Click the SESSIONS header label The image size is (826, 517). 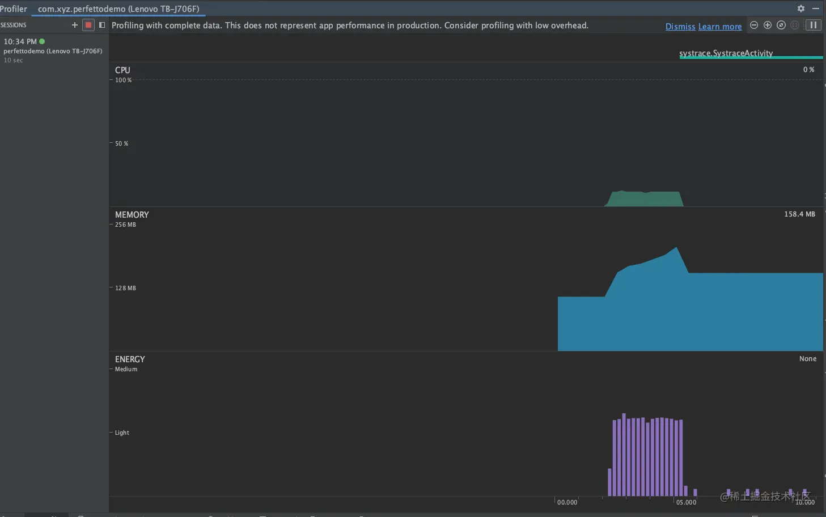pos(14,25)
